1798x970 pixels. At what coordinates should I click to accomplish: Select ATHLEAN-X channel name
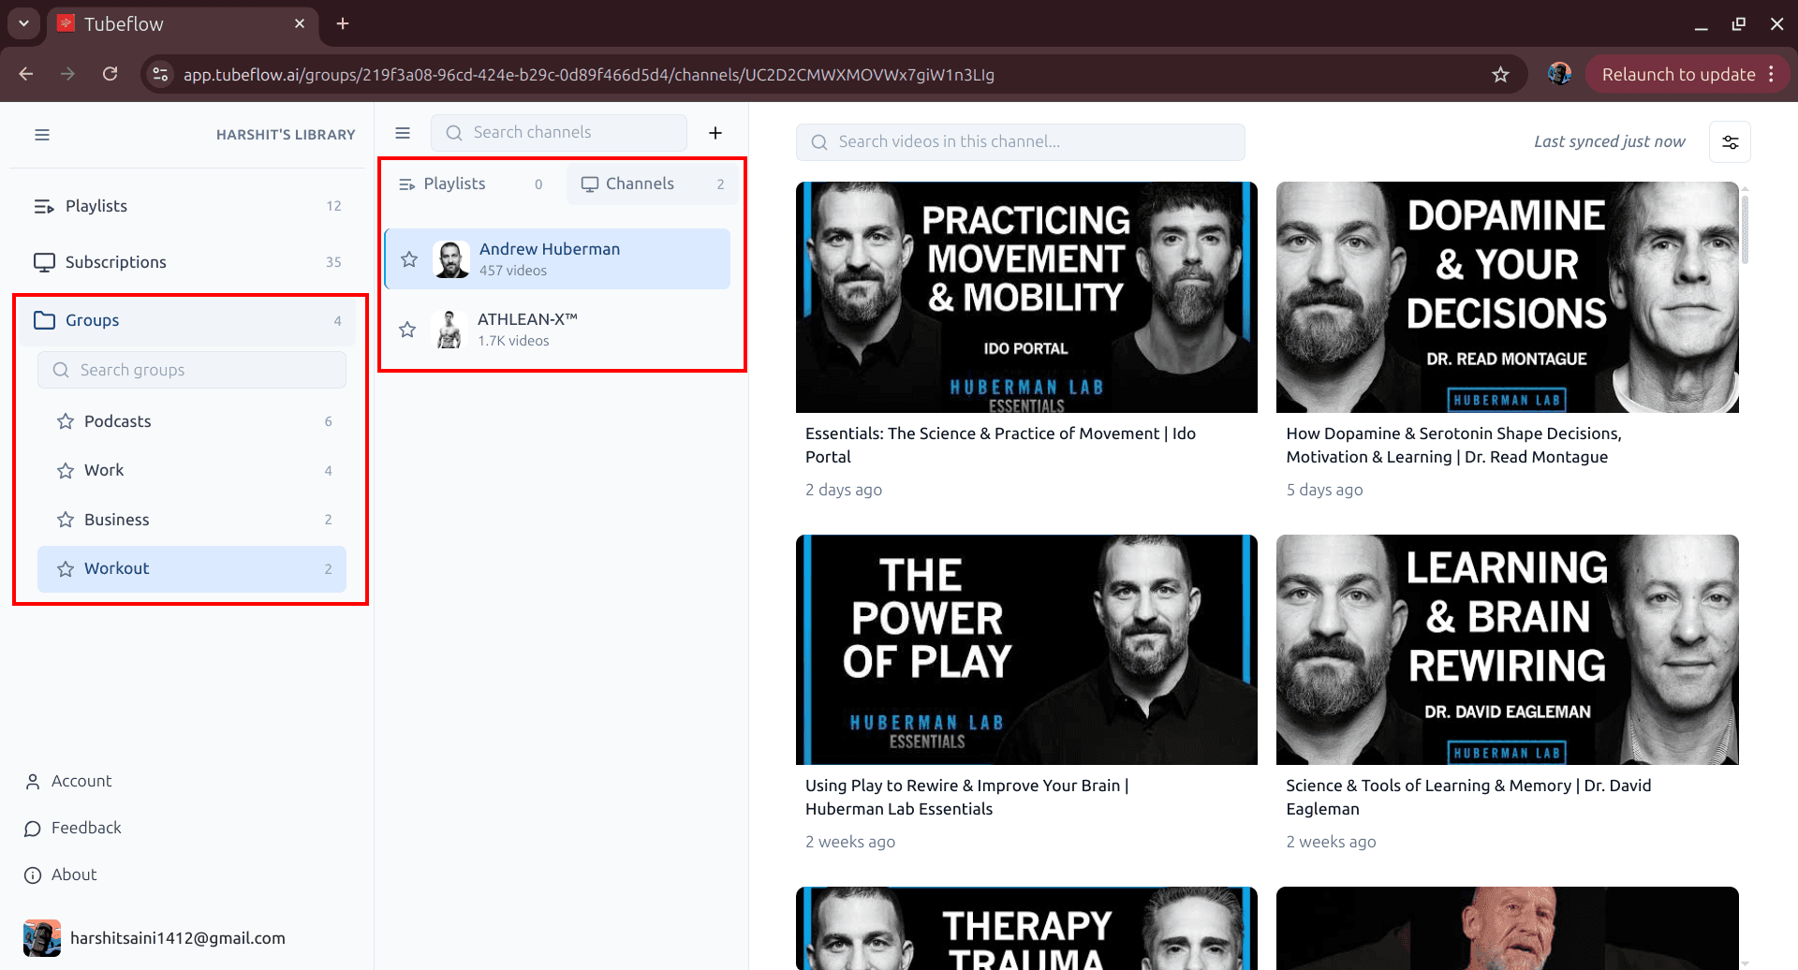tap(527, 319)
